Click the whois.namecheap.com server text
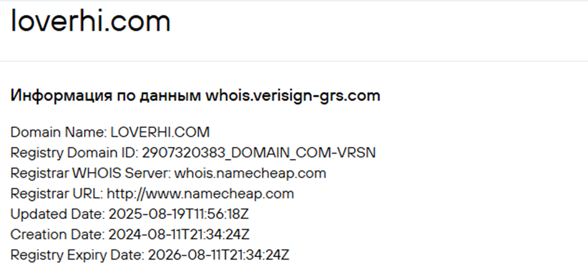This screenshot has width=588, height=269. point(250,173)
